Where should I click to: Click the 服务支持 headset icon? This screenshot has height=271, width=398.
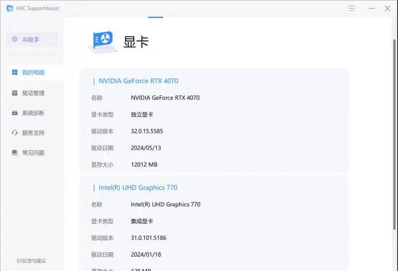15,132
